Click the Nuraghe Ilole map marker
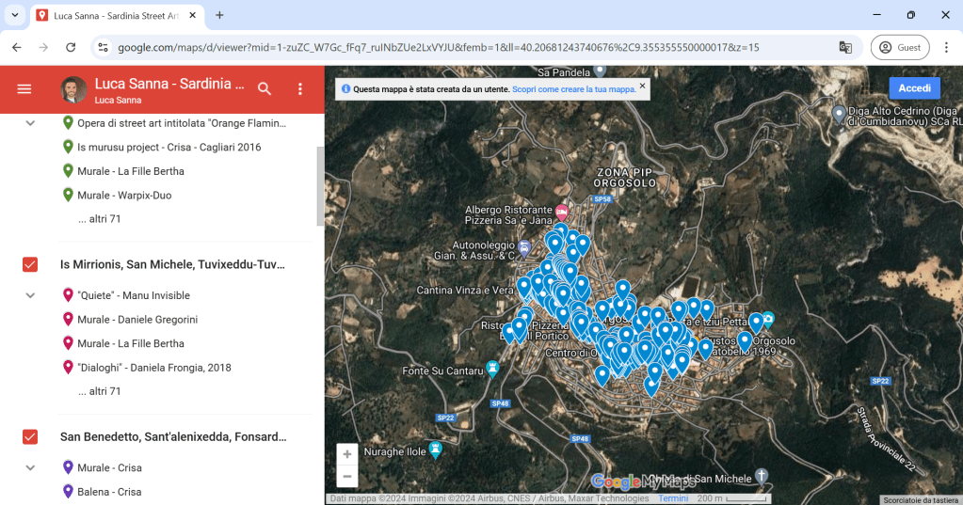This screenshot has height=505, width=963. (435, 449)
